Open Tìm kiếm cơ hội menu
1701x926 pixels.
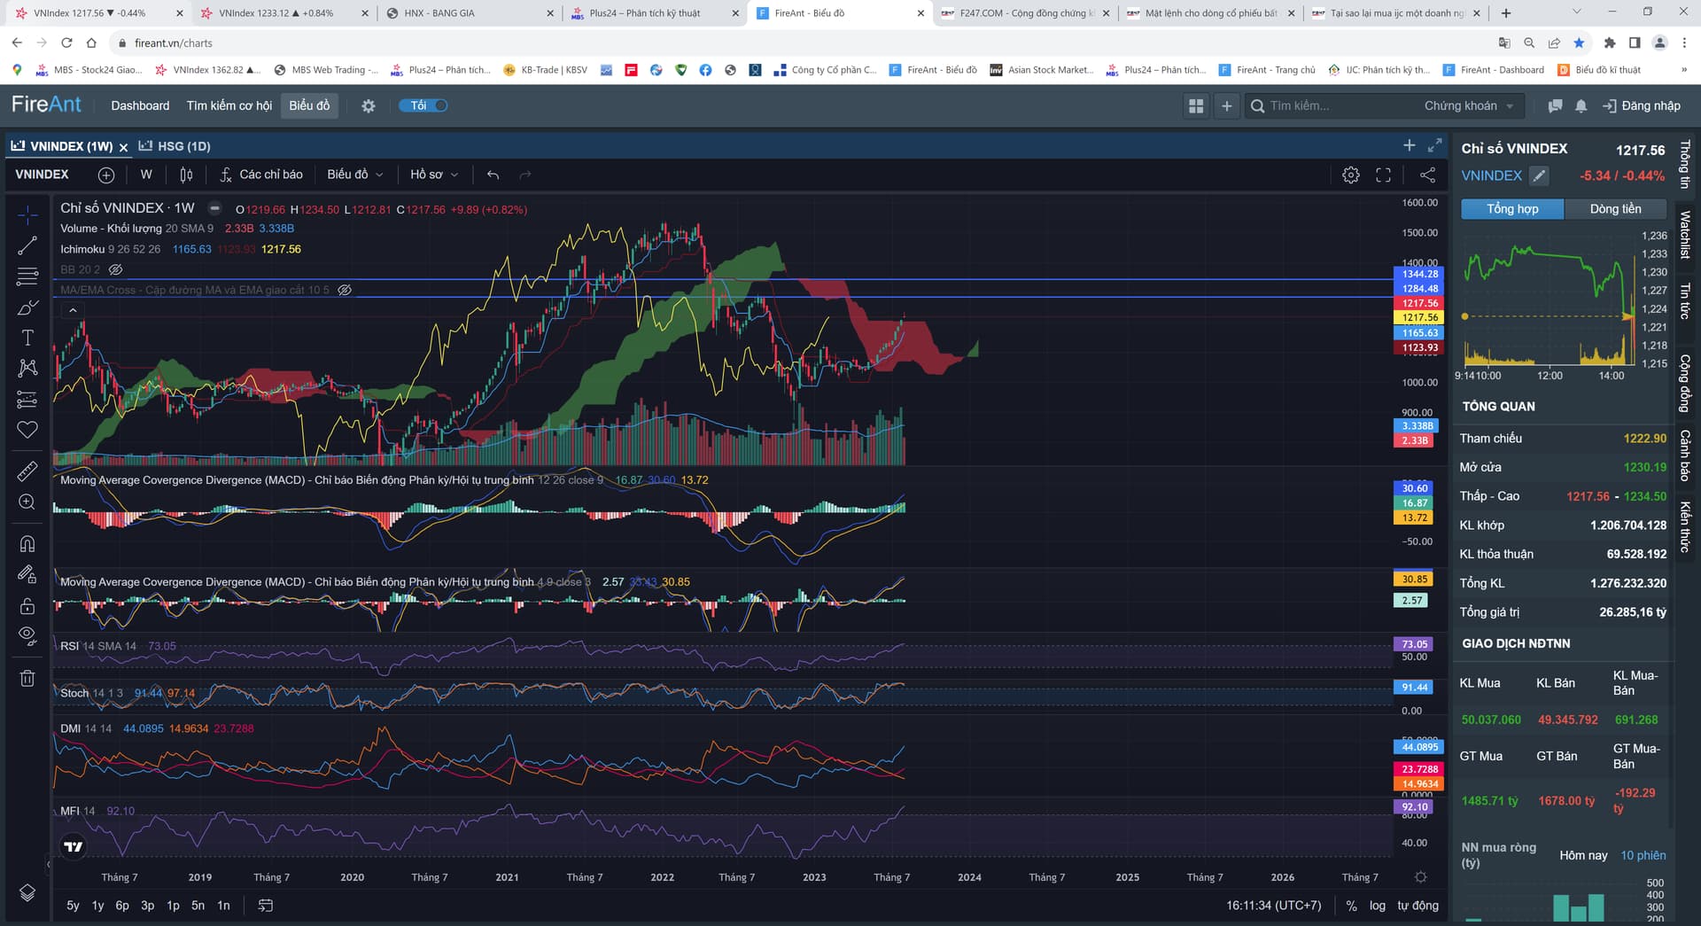[229, 105]
